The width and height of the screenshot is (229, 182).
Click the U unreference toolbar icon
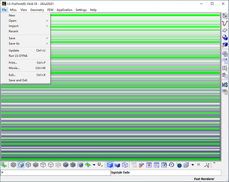click(x=100, y=164)
